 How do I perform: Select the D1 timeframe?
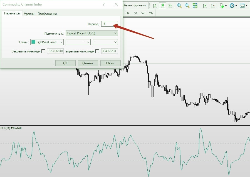tap(135, 13)
